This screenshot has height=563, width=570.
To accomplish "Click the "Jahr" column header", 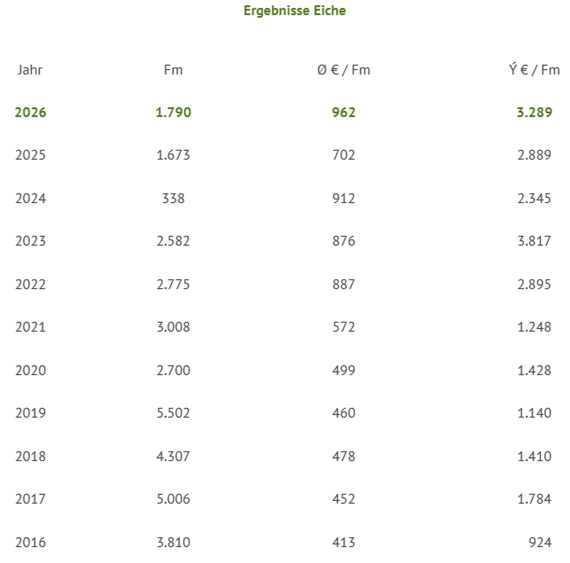I will [30, 70].
